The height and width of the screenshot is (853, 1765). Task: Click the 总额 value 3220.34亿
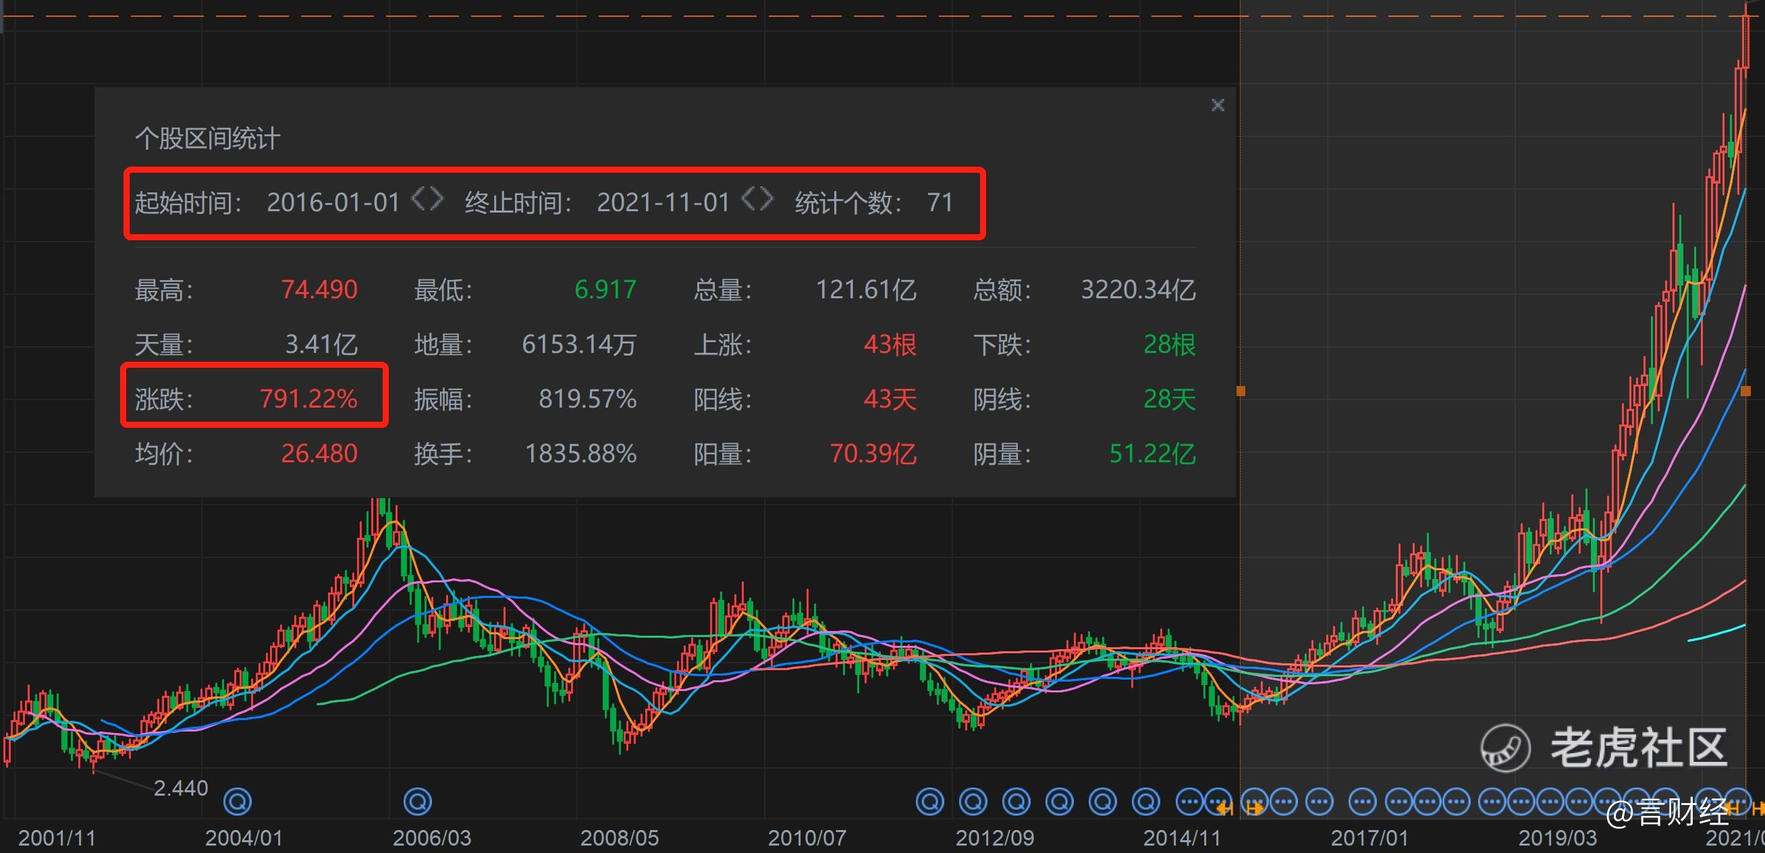(1138, 289)
